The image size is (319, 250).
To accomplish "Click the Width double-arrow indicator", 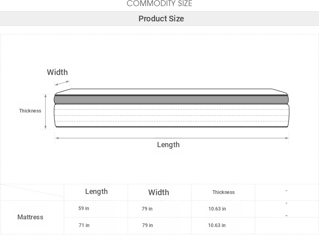I will (62, 83).
